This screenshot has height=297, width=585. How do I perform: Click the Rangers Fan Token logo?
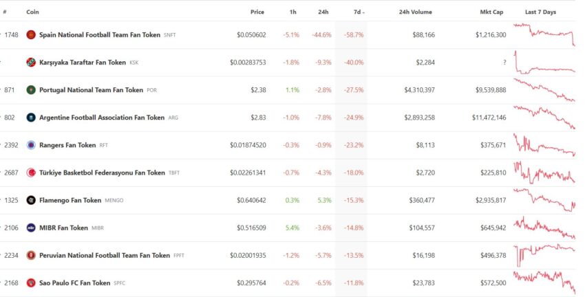31,145
